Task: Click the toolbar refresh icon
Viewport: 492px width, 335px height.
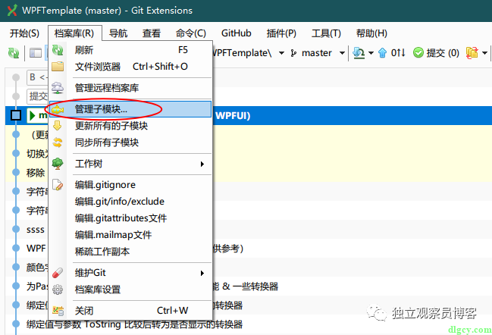Action: [14, 53]
